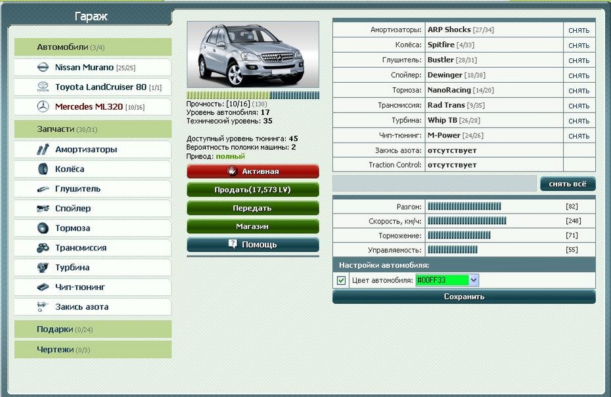Remove M-Power chip-tuning via its снять link
The image size is (611, 397).
click(x=579, y=136)
